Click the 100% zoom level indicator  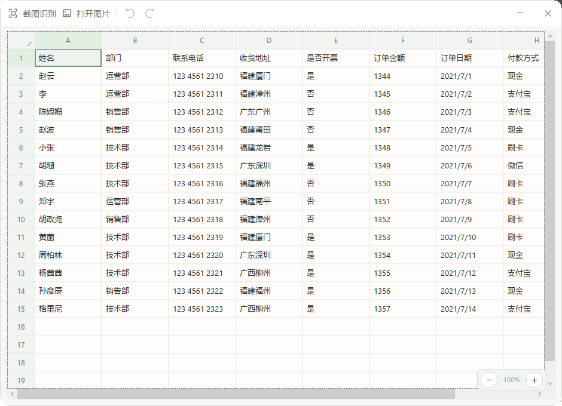point(511,380)
